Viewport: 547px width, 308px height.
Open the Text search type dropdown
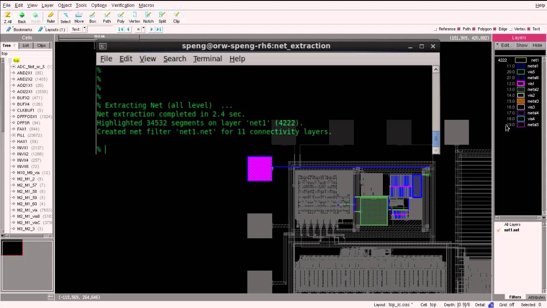click(84, 29)
